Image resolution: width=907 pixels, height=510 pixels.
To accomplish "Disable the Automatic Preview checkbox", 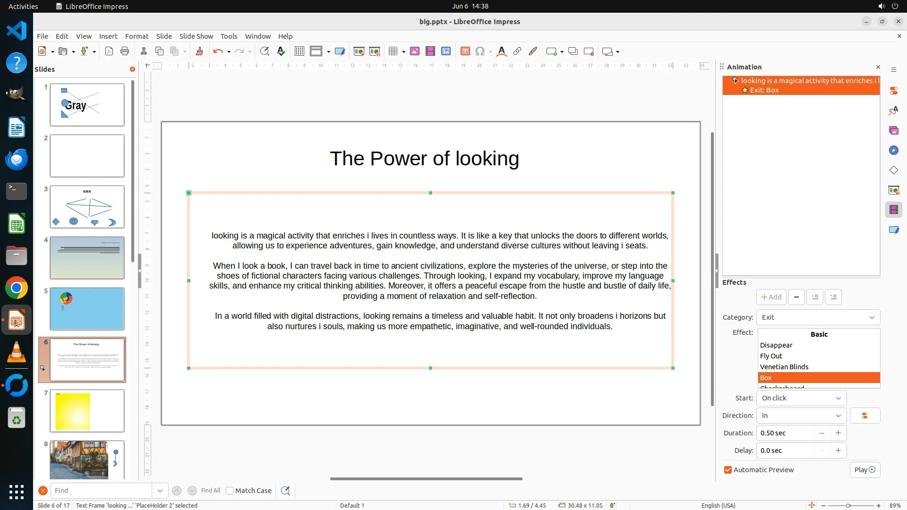I will click(x=728, y=470).
